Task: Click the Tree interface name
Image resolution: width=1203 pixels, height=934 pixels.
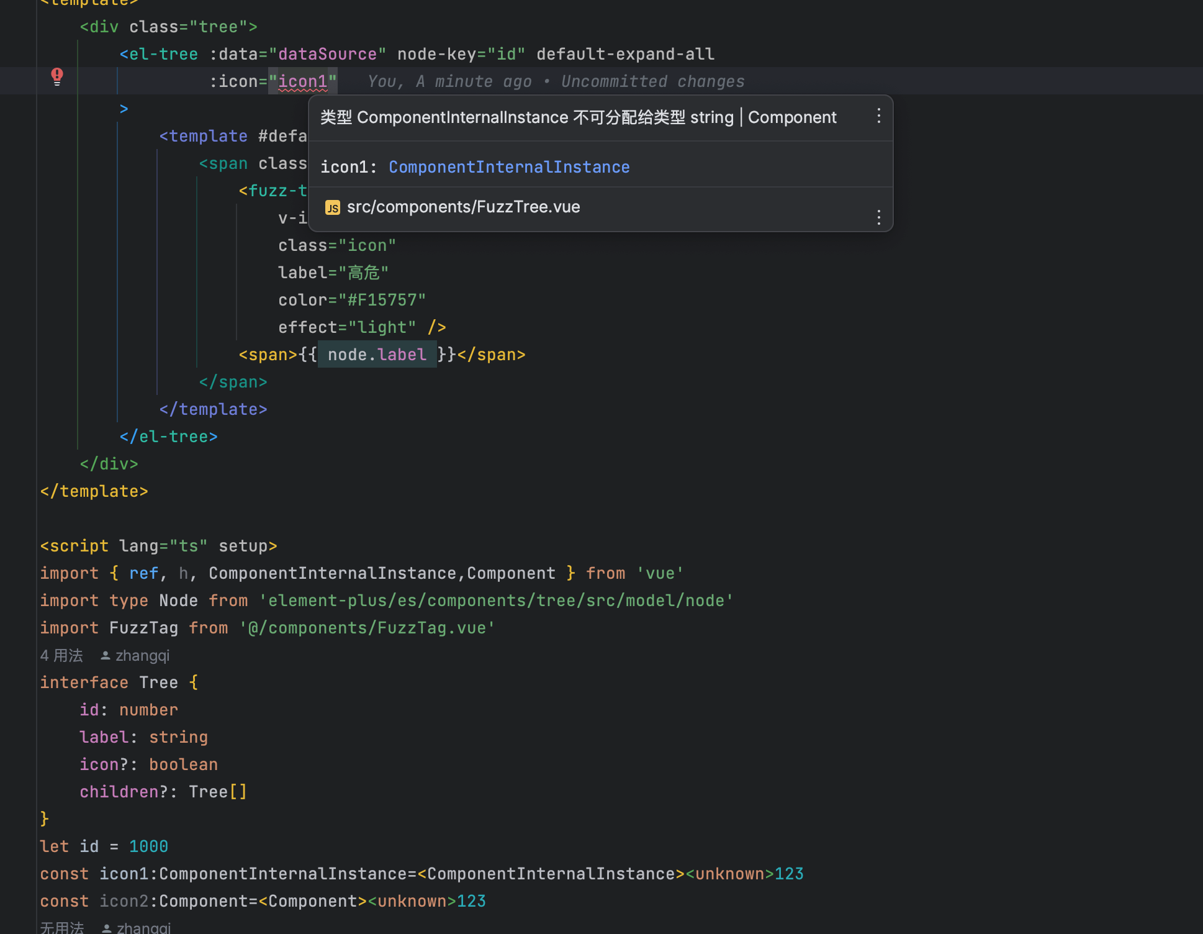Action: (159, 682)
